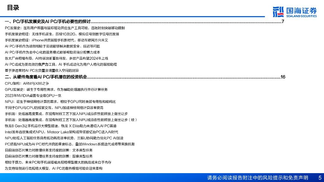Select line AI PC或成为更高效的生产力工具
The width and height of the screenshot is (324, 182).
(x=61, y=64)
